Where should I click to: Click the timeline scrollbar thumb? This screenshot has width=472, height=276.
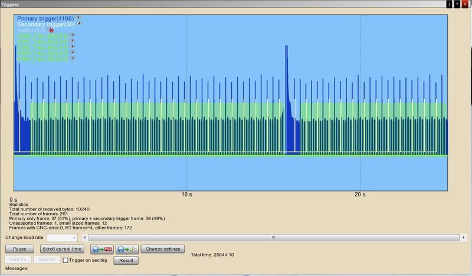point(273,238)
